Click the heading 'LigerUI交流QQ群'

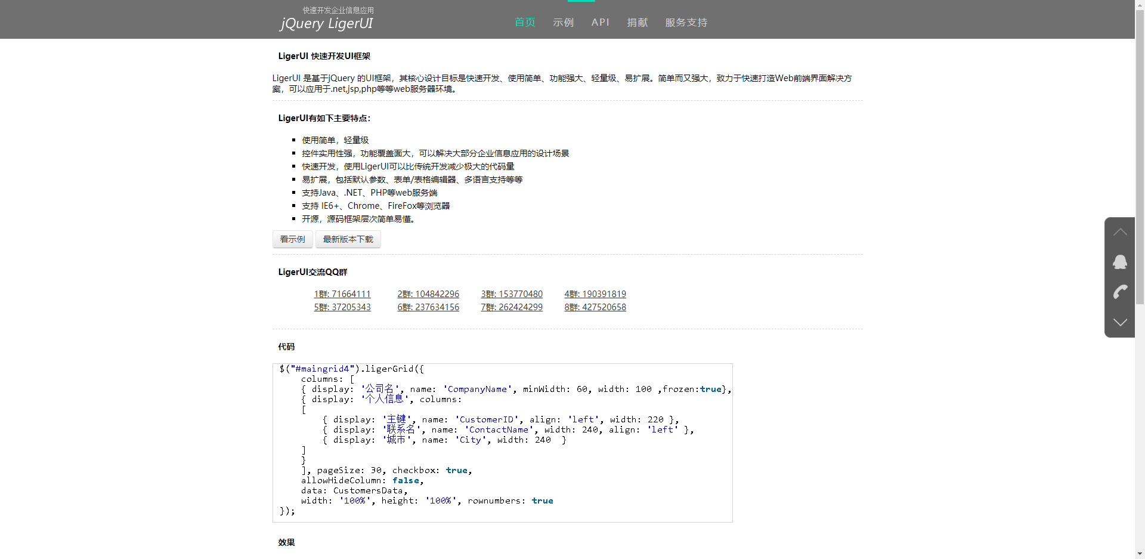click(312, 272)
